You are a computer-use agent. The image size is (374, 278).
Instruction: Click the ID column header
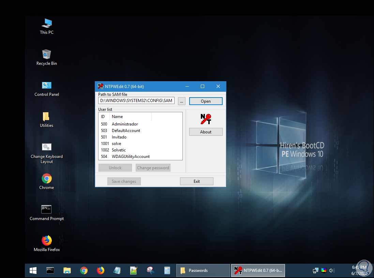coord(104,117)
